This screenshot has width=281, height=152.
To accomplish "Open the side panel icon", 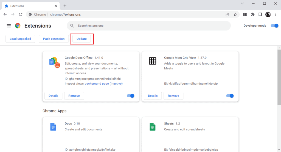I will pyautogui.click(x=260, y=15).
